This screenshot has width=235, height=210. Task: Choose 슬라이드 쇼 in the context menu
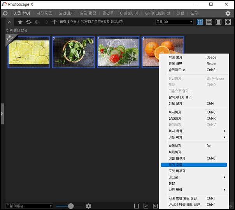pyautogui.click(x=194, y=70)
